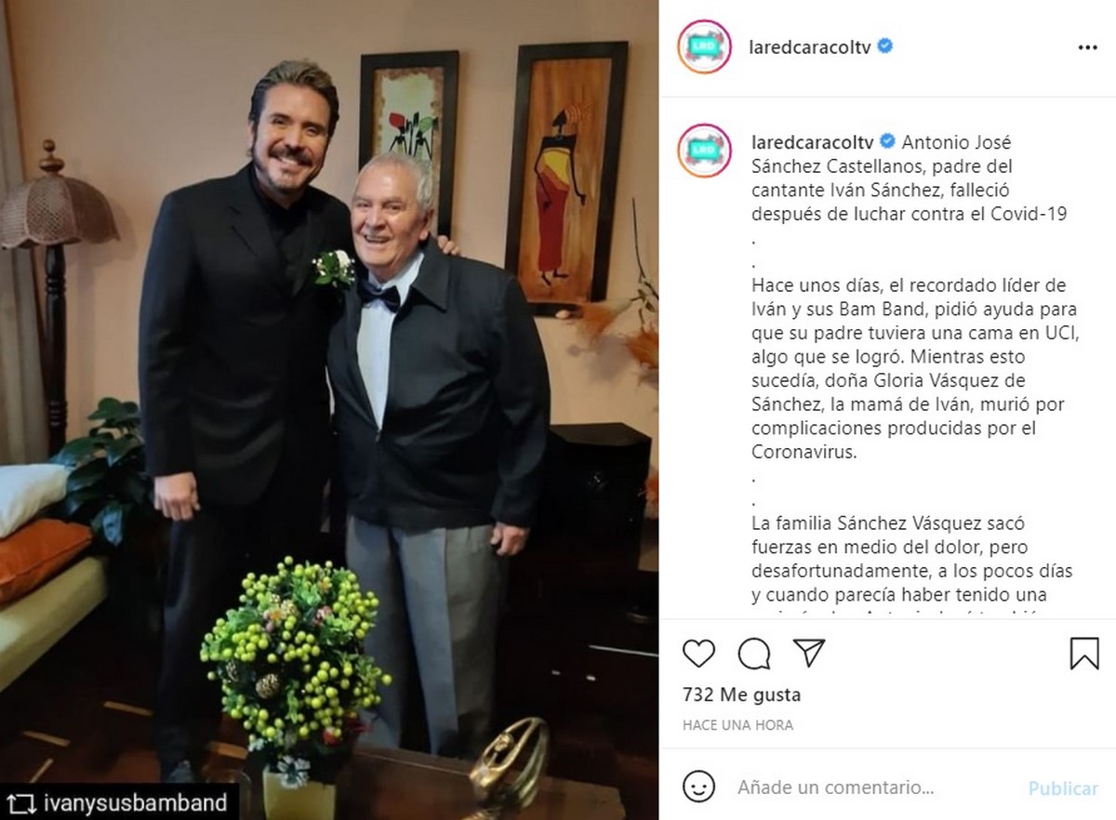Click the ivanysusbamband repost tag
1116x820 pixels.
[x=136, y=802]
